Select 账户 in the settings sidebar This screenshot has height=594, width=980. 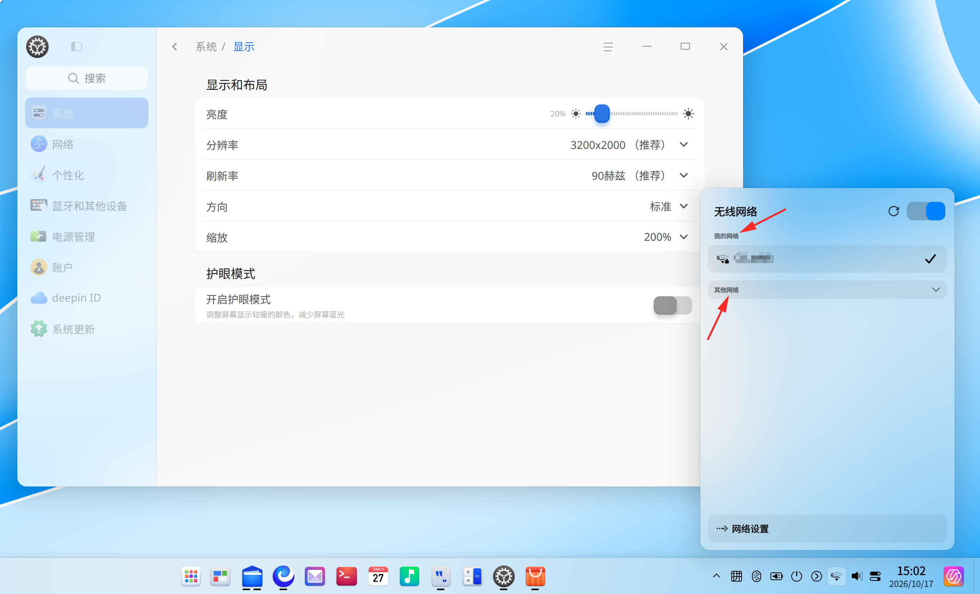[87, 267]
